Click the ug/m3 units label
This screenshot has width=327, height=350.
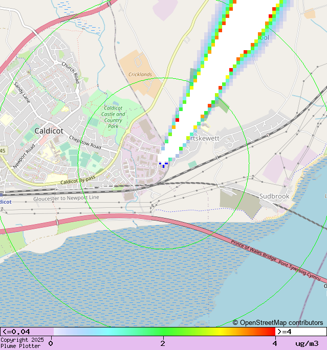point(307,343)
